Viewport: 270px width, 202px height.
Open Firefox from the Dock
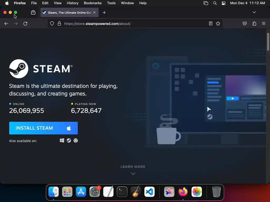tap(183, 191)
